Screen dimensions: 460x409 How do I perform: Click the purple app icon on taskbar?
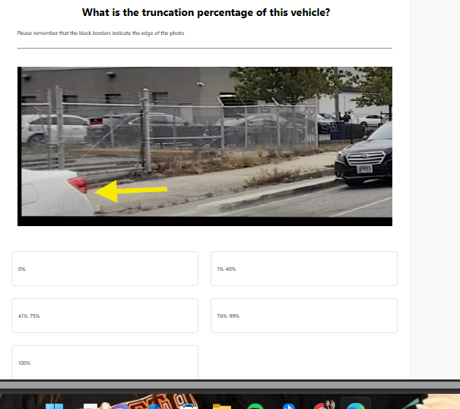pyautogui.click(x=121, y=406)
